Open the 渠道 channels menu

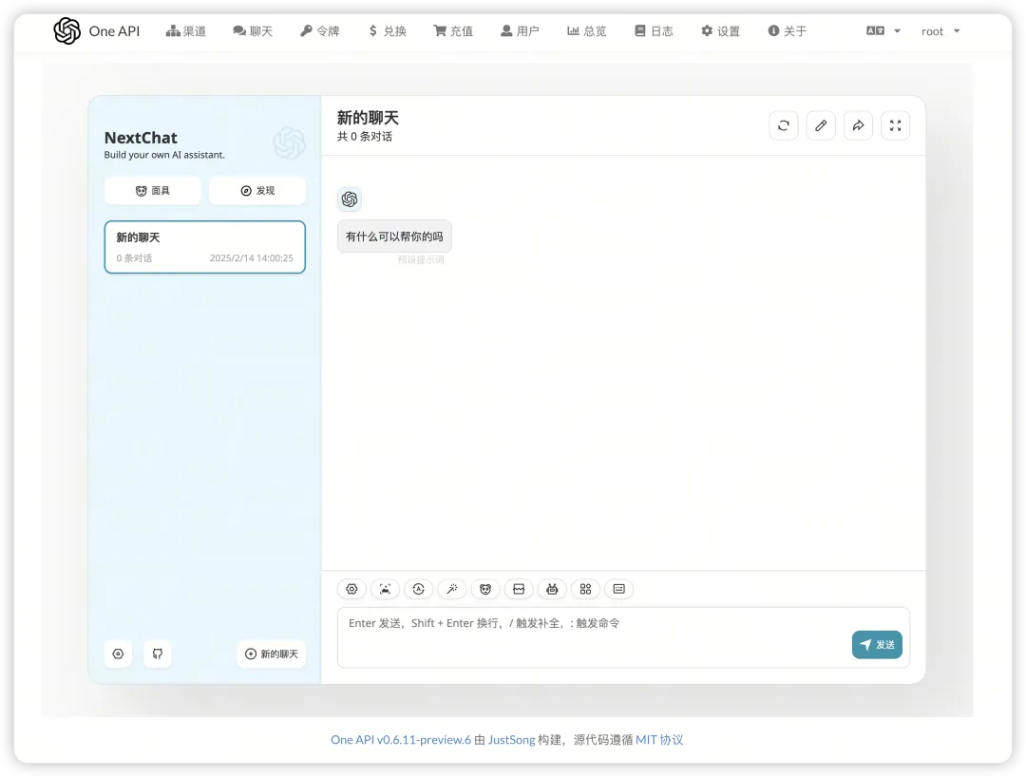[186, 30]
